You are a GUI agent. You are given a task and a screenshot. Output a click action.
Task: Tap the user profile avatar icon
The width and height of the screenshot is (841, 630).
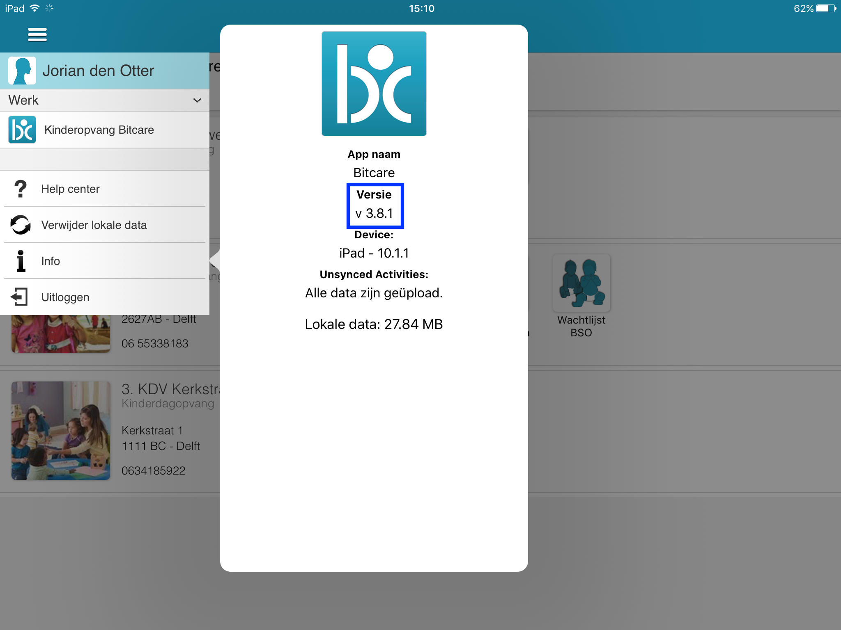click(22, 71)
